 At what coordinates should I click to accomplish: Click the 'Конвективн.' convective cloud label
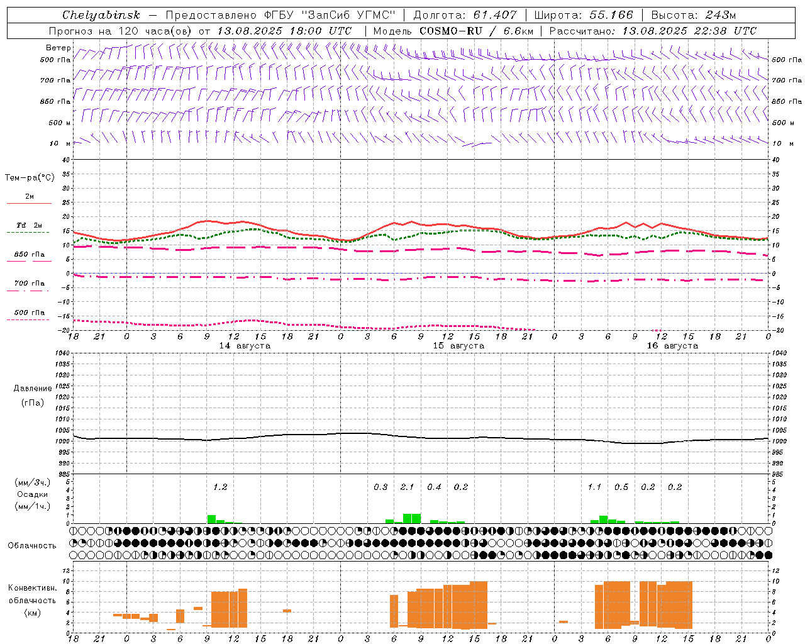click(x=32, y=588)
